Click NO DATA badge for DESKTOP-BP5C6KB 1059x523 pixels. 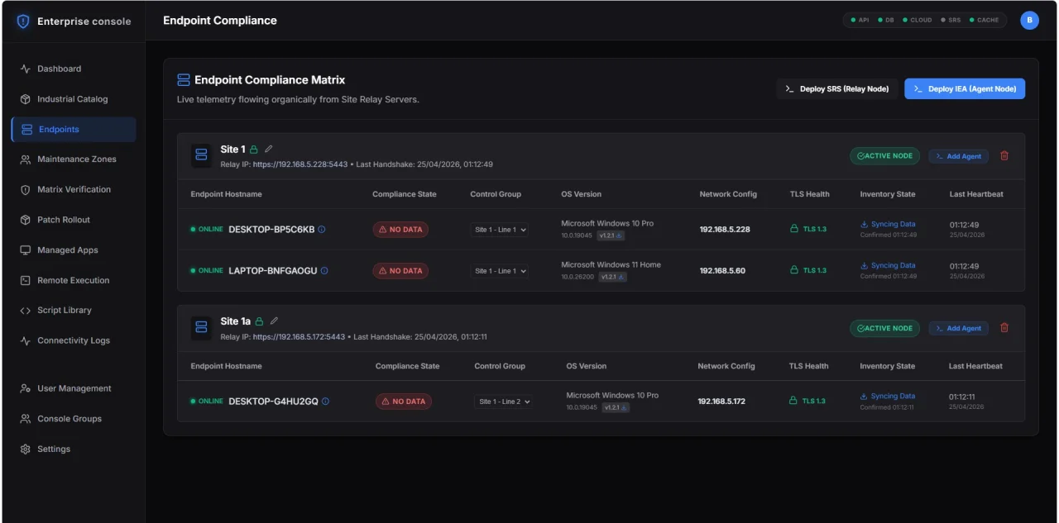click(400, 230)
